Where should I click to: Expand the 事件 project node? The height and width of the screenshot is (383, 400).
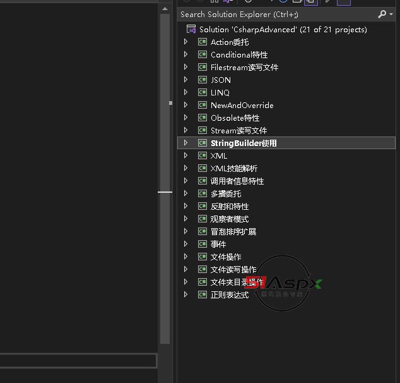click(186, 244)
